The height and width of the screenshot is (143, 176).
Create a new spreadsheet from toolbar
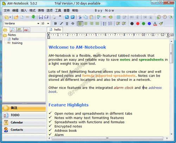pos(27,17)
